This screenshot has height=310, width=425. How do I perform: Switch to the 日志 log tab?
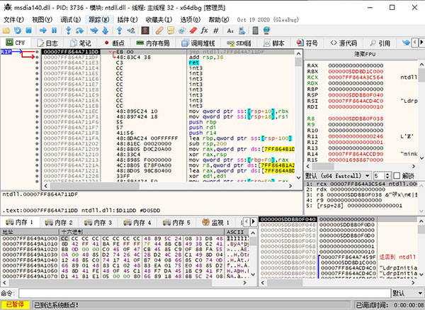coord(47,43)
